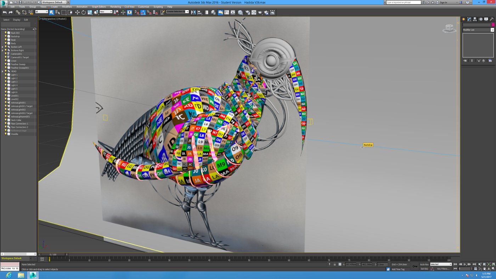This screenshot has width=496, height=279.
Task: Click the magenta object color swatch
Action: click(493, 24)
